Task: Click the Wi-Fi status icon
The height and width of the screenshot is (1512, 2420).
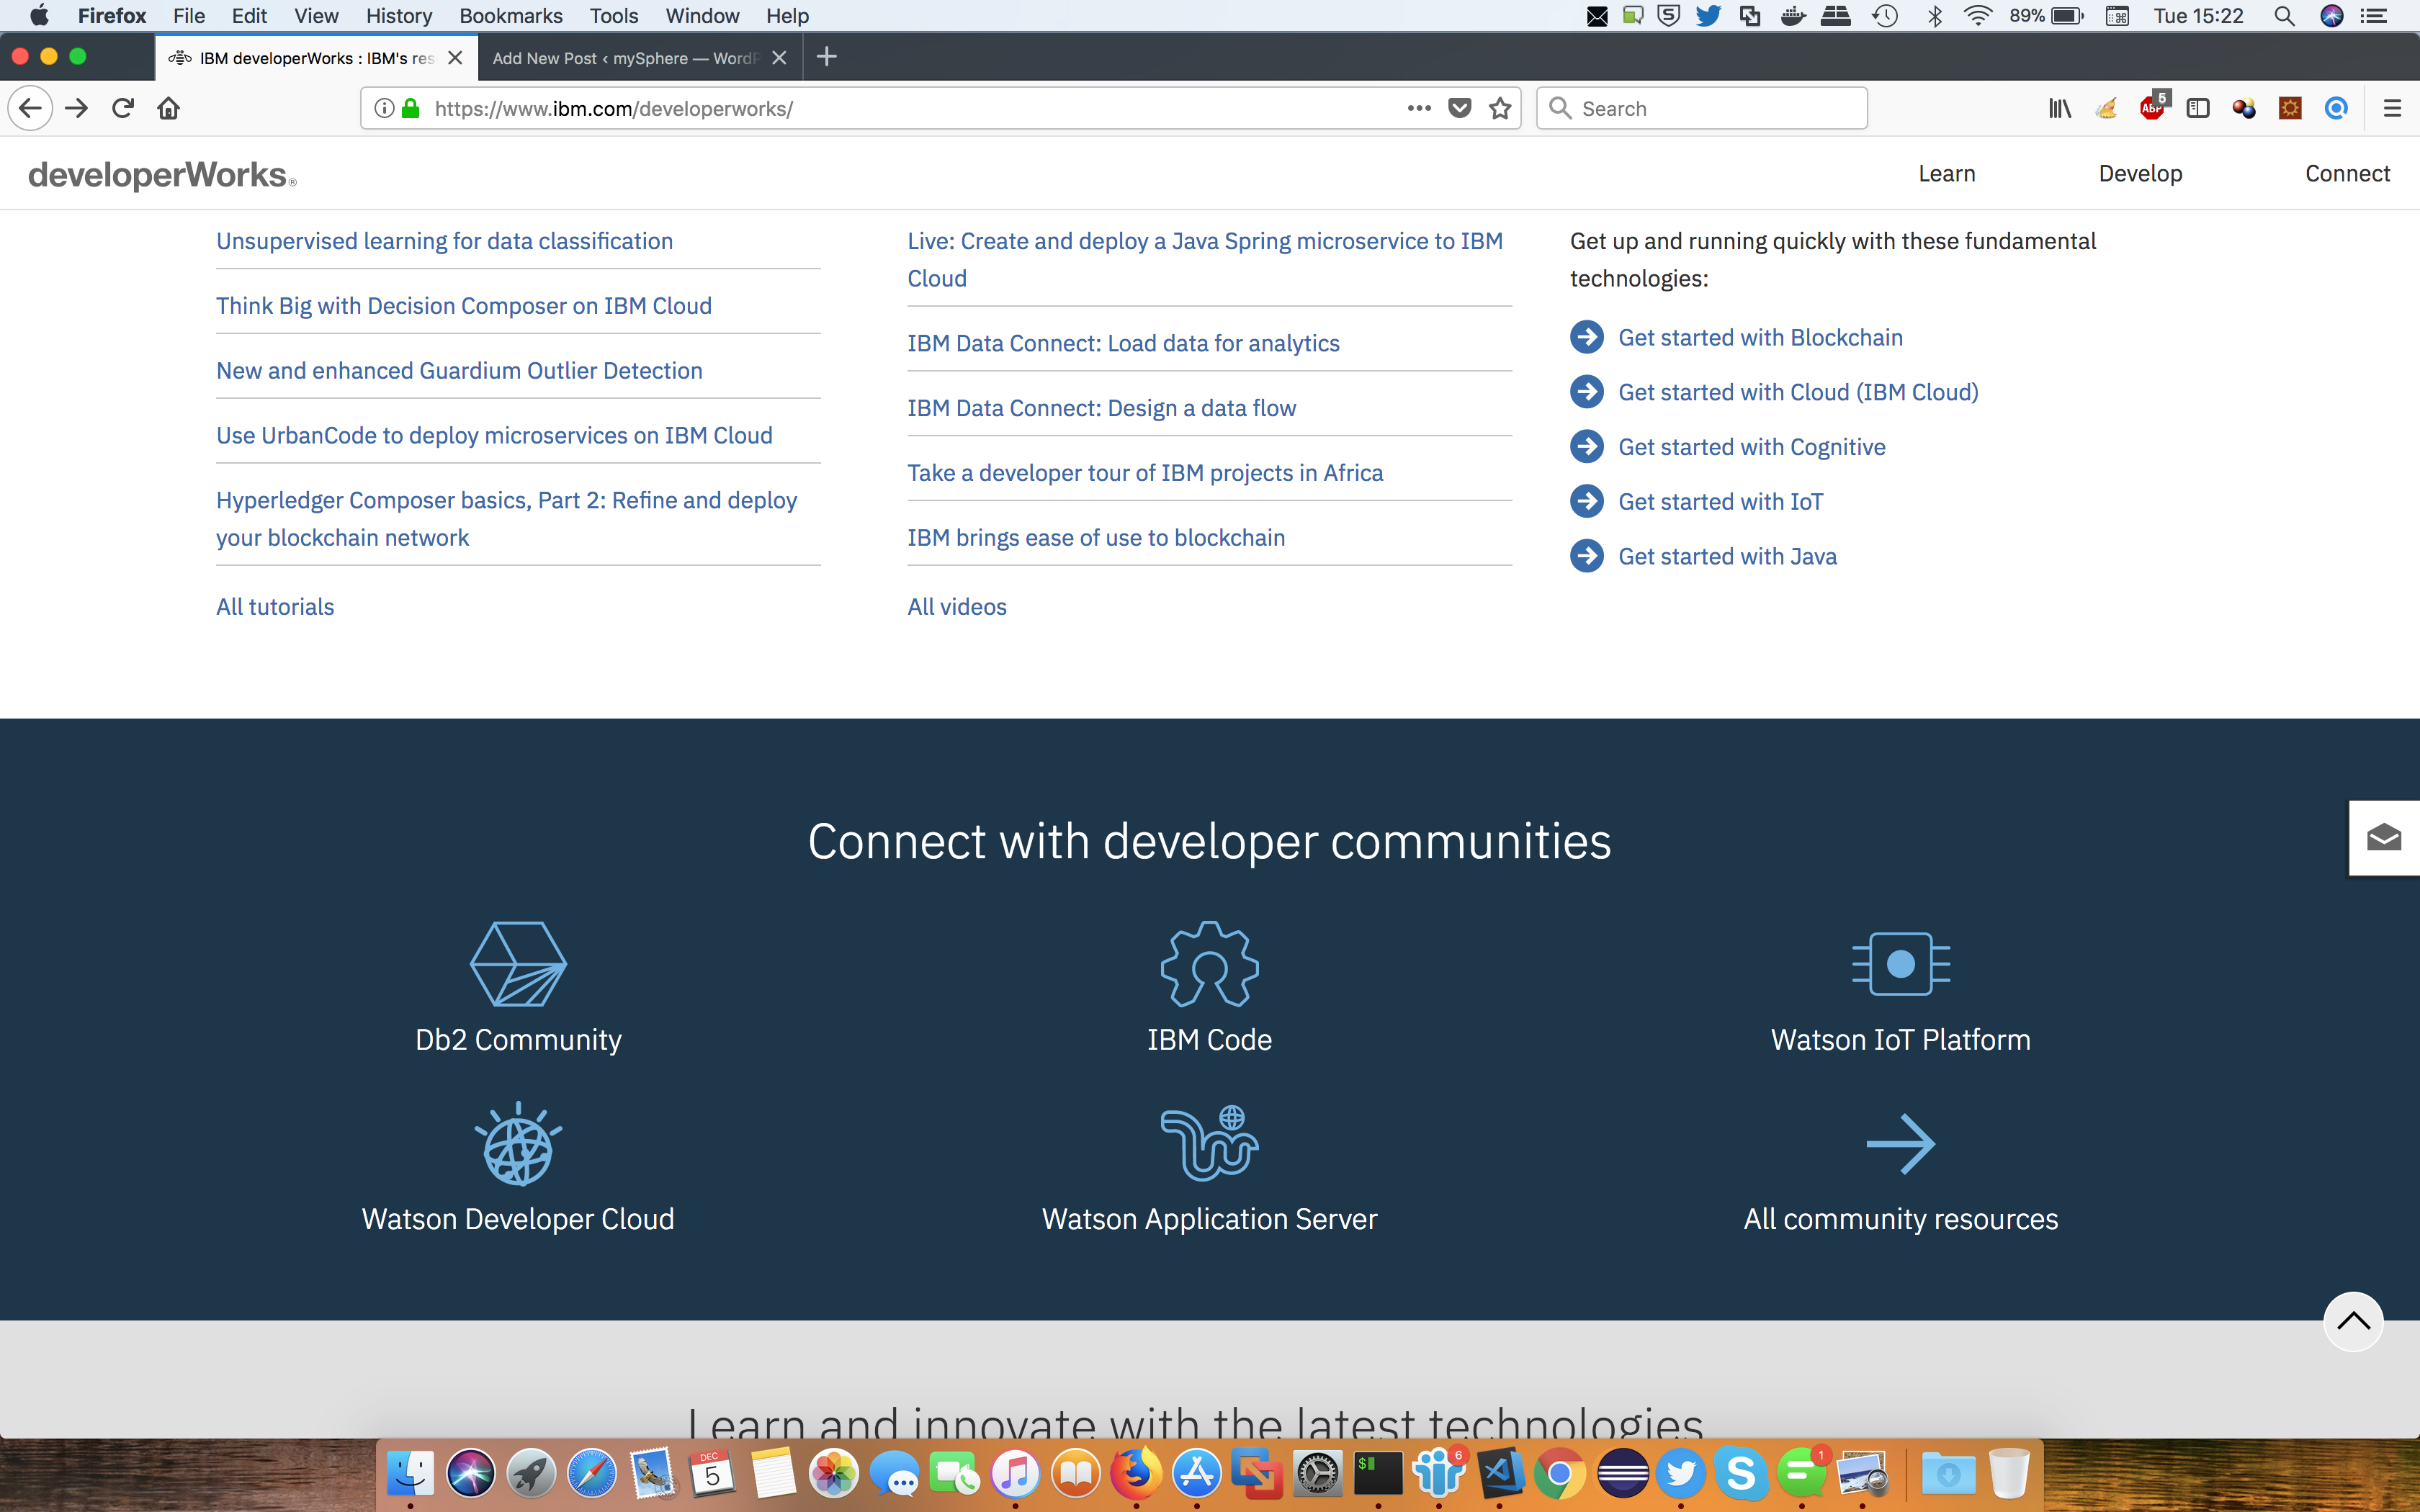Action: (x=1977, y=16)
